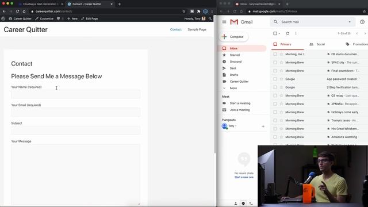The height and width of the screenshot is (207, 368).
Task: Add a new Hangouts contact with plus
Action: tap(263, 126)
